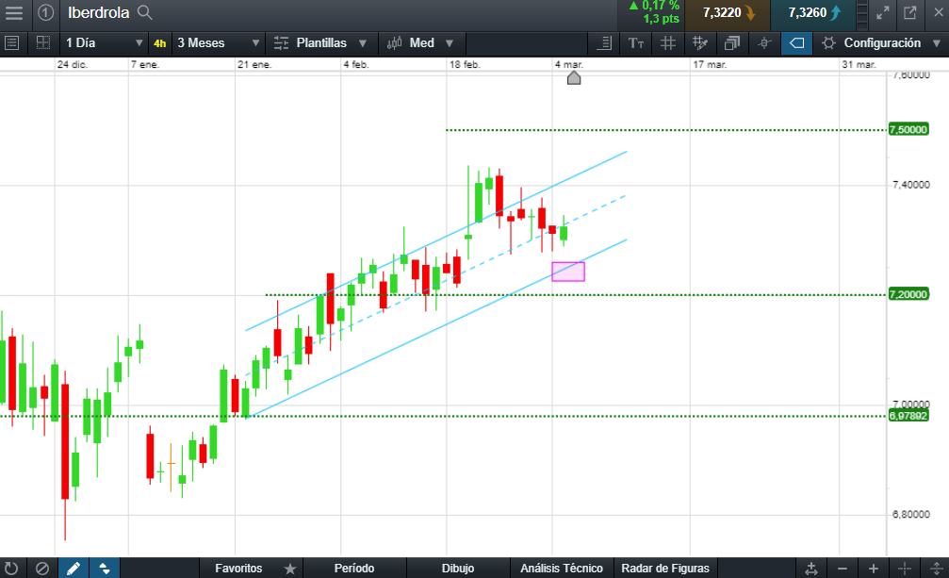Open the Período tab
Image resolution: width=949 pixels, height=578 pixels.
coord(354,569)
